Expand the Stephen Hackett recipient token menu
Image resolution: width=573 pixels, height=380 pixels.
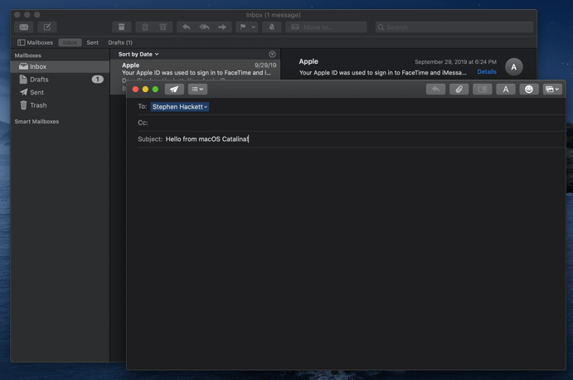point(206,107)
